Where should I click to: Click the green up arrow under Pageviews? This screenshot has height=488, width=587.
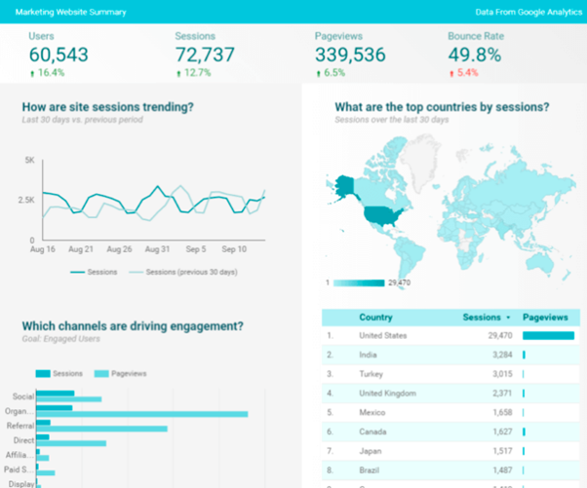[318, 72]
